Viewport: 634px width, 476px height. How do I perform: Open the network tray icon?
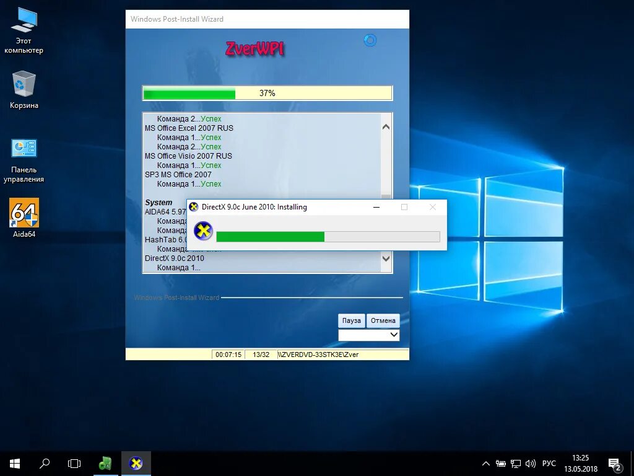[516, 464]
